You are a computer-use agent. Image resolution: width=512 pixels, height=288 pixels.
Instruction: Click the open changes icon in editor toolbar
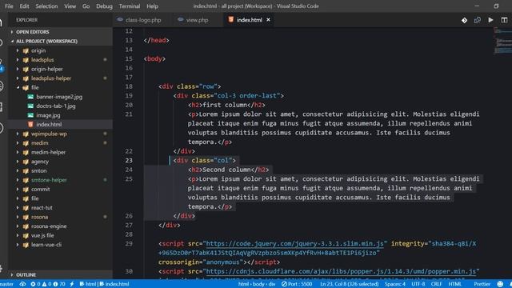(x=478, y=20)
